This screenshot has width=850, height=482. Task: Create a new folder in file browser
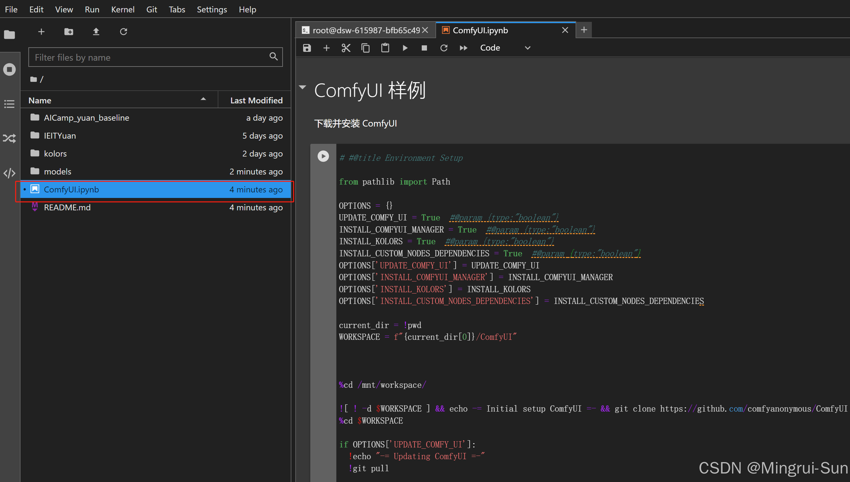68,32
